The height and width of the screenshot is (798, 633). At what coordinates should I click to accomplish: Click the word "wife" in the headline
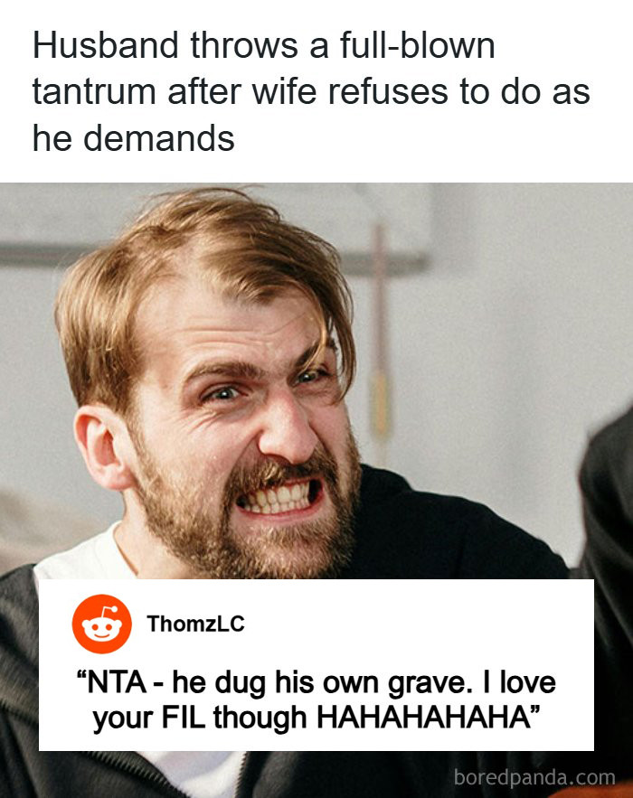click(284, 92)
